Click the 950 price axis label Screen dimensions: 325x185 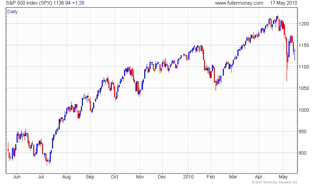click(x=302, y=132)
